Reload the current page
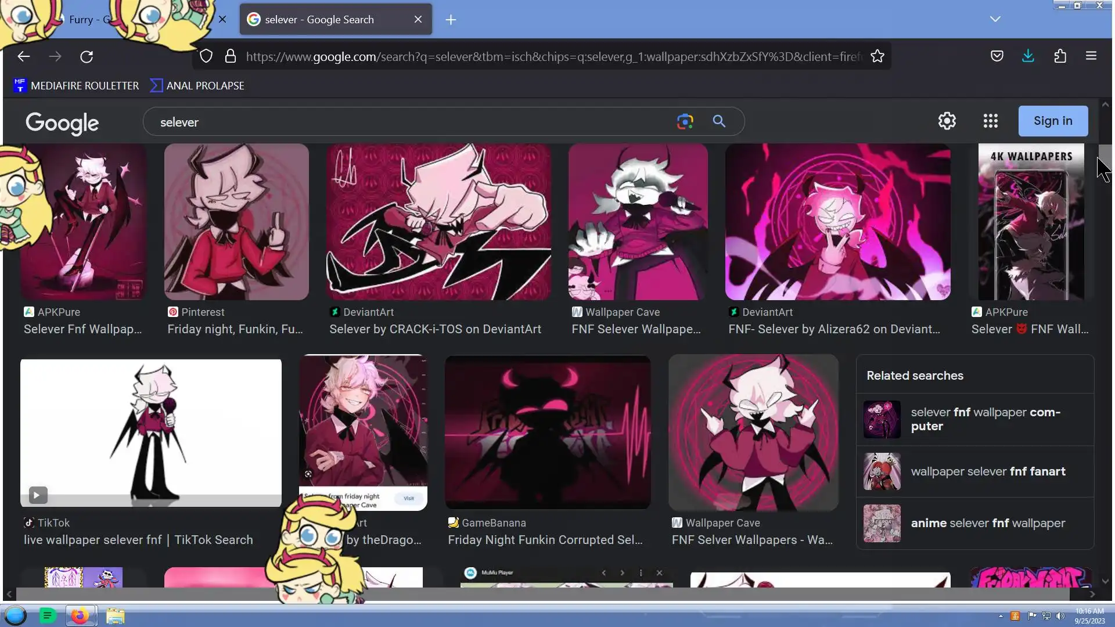Screen dimensions: 1115x627 pyautogui.click(x=87, y=56)
